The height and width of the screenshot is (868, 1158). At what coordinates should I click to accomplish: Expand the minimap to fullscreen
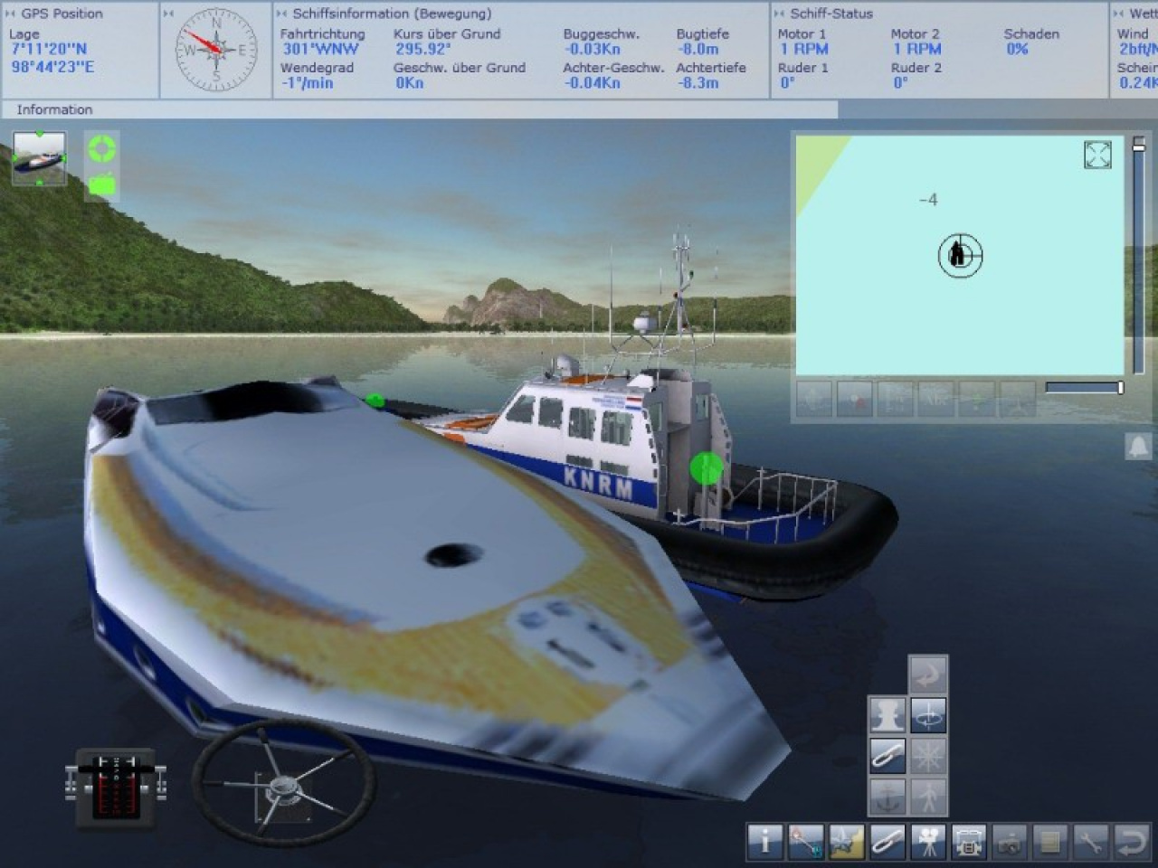[x=1097, y=155]
